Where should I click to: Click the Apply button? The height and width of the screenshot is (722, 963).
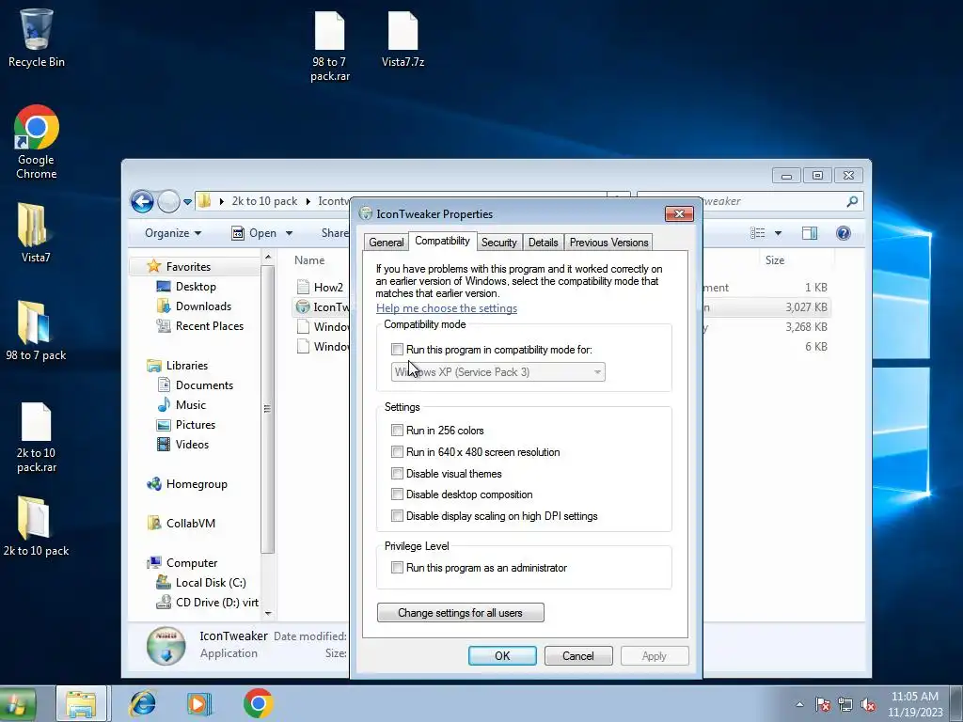(x=655, y=655)
